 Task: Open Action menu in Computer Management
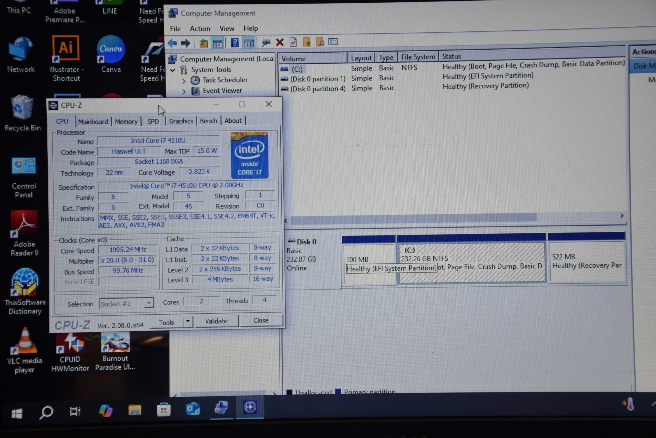coord(200,28)
